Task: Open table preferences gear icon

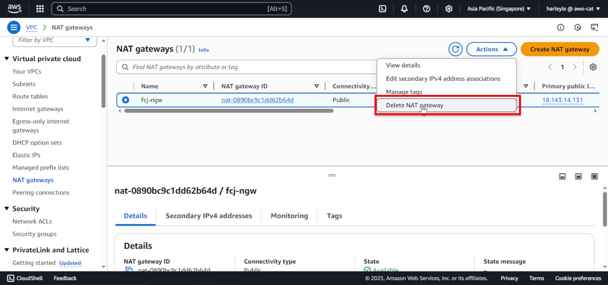Action: [x=593, y=67]
